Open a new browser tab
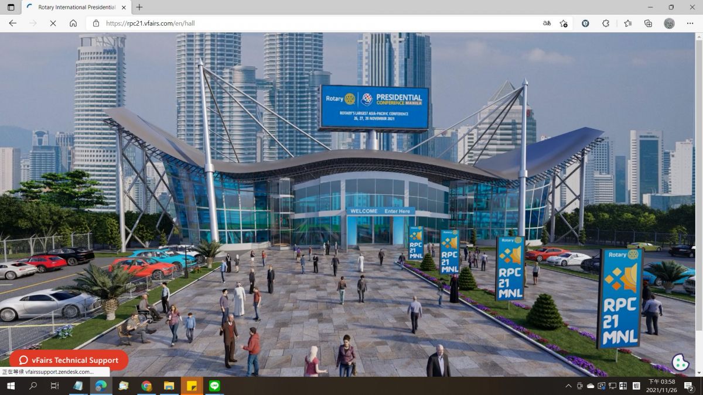Image resolution: width=703 pixels, height=395 pixels. click(139, 8)
